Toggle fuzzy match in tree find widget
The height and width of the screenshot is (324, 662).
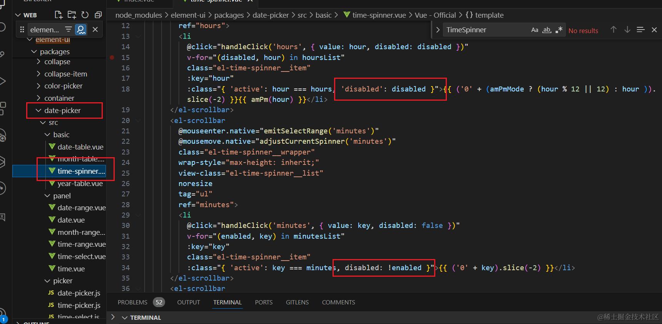(81, 29)
